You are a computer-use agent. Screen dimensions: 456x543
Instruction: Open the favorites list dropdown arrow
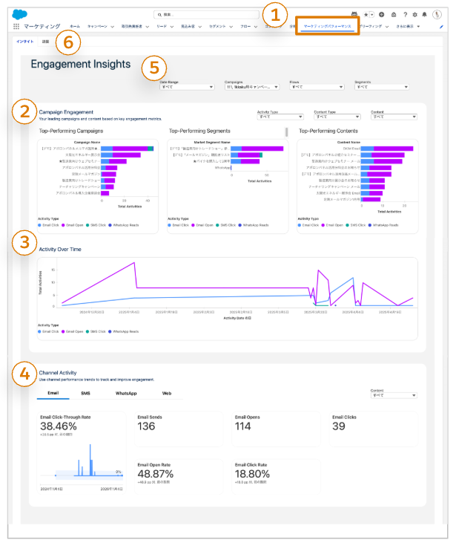[x=372, y=15]
